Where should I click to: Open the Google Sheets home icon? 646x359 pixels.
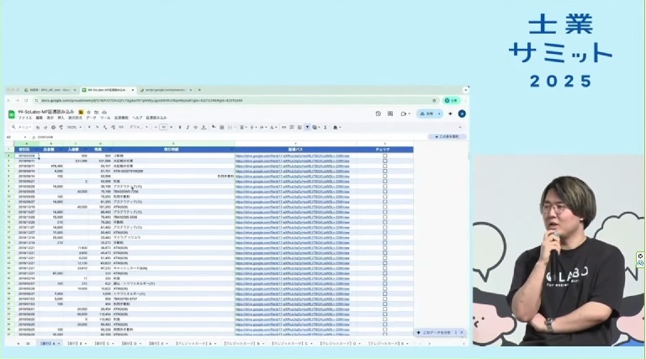pos(12,114)
